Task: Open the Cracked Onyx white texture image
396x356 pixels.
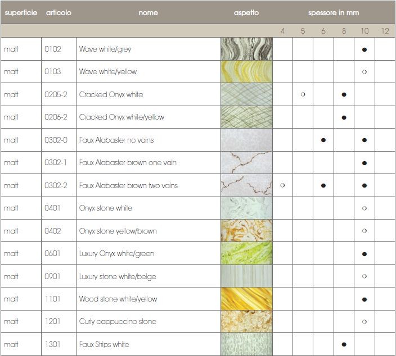Action: pyautogui.click(x=246, y=94)
